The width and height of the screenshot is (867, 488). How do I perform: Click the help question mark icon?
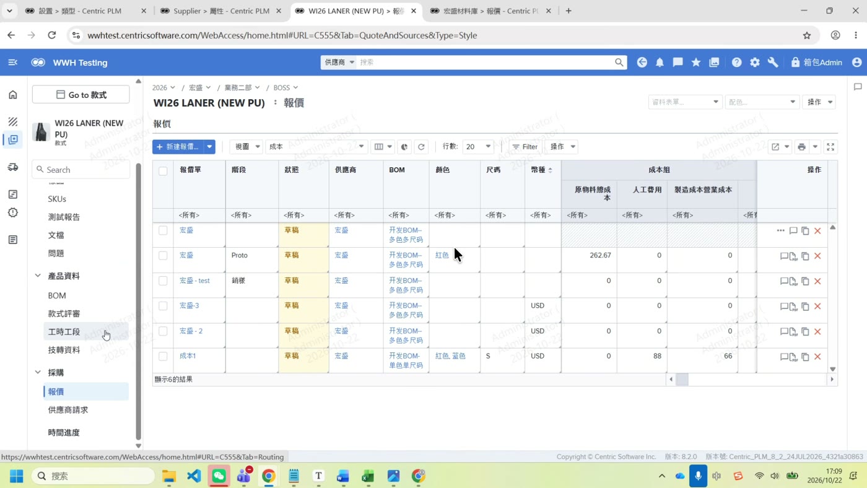tap(736, 63)
